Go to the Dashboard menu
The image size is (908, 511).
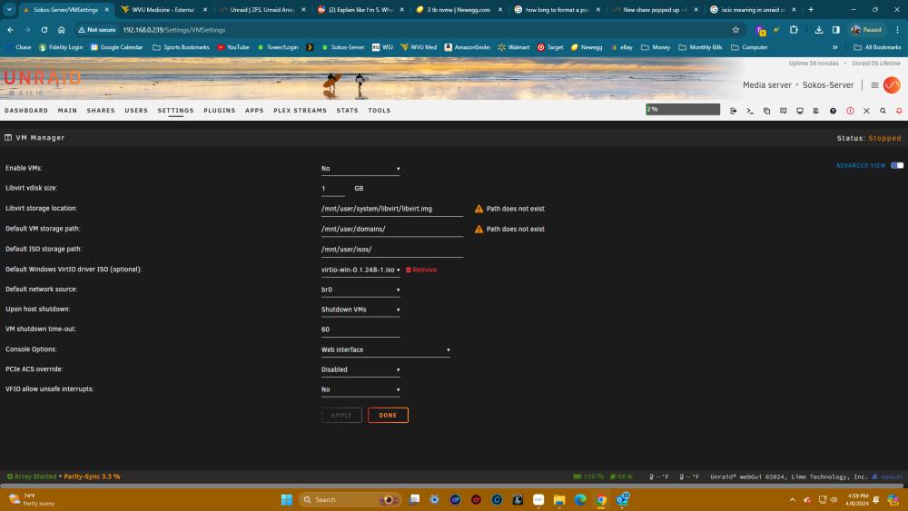26,111
